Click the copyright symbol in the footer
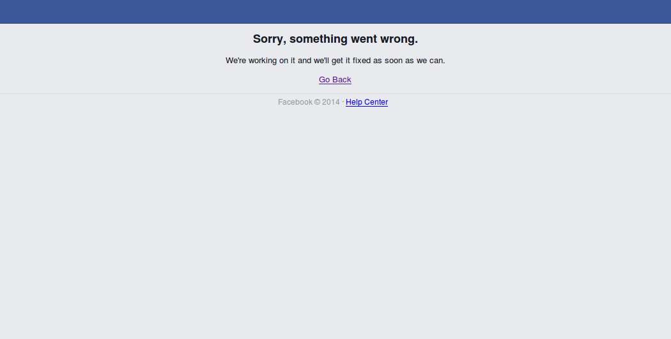Image resolution: width=671 pixels, height=339 pixels. 317,102
